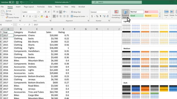Click the Increase Decimal icon

104,16
